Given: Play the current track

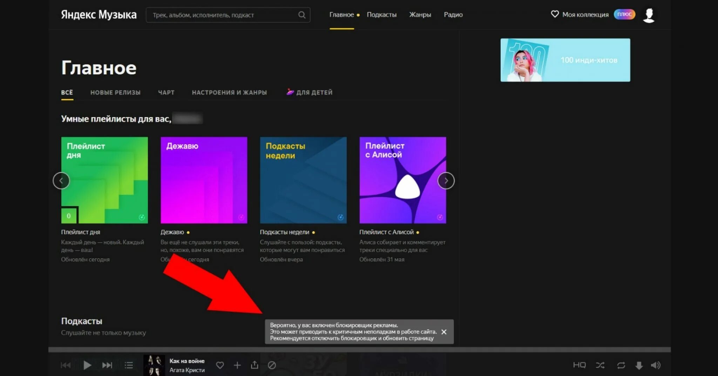Looking at the screenshot, I should pyautogui.click(x=87, y=365).
